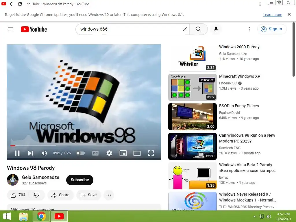296x222 pixels.
Task: Open Gela Samsonadze channel avatar
Action: 13,180
